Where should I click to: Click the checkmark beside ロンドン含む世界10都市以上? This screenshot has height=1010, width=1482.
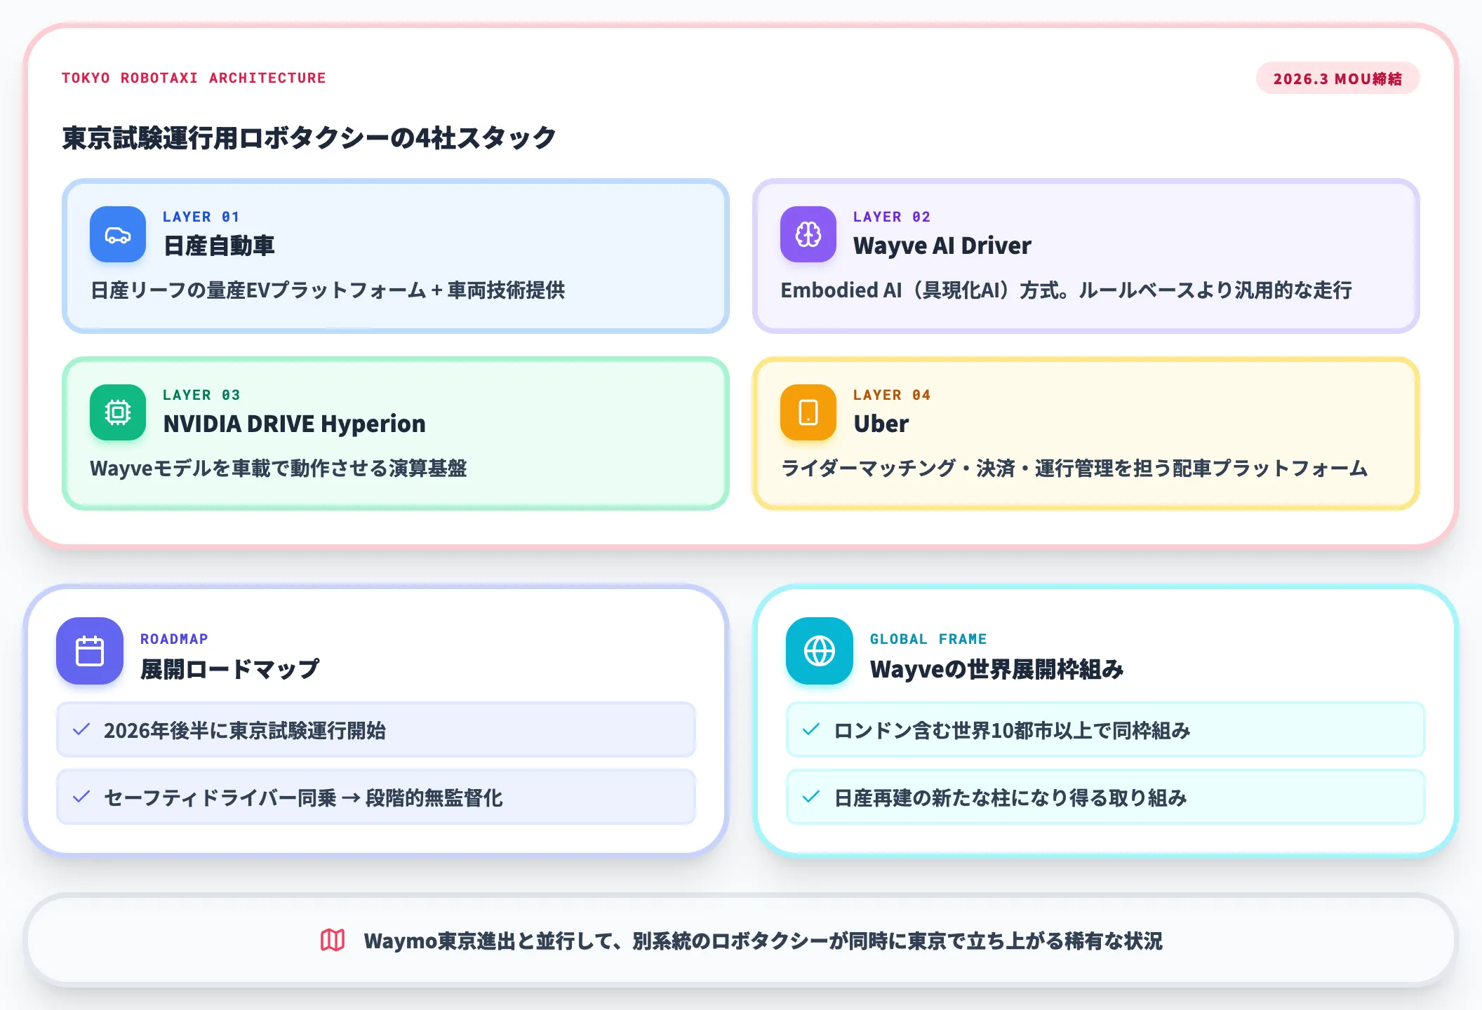(811, 729)
